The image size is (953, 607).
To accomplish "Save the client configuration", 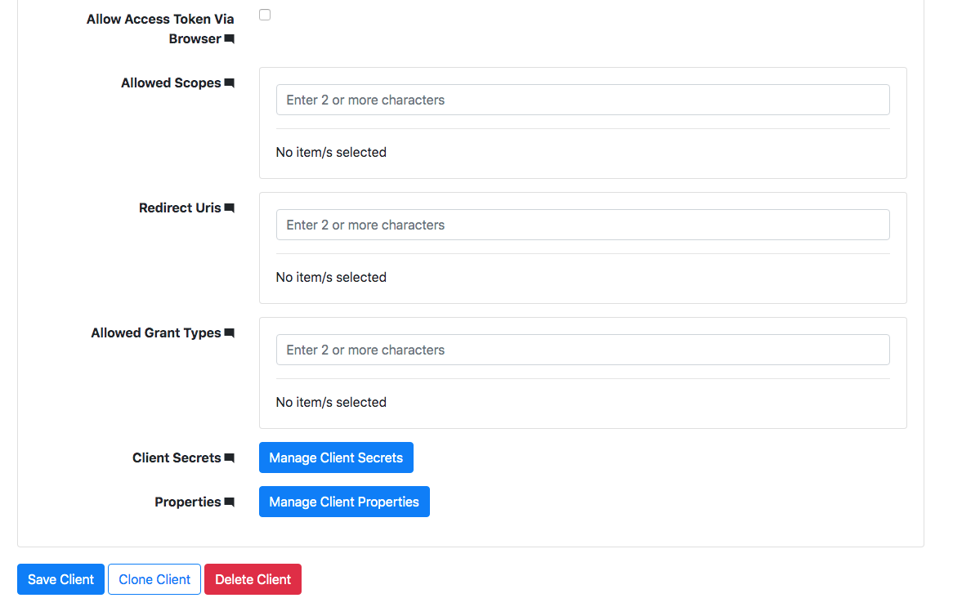I will (60, 579).
